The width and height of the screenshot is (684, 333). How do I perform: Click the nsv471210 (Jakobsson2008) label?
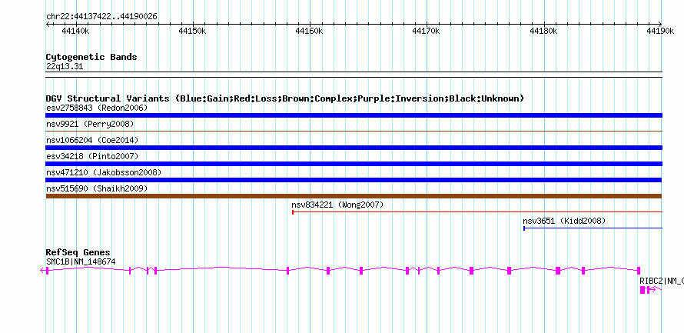pos(104,172)
